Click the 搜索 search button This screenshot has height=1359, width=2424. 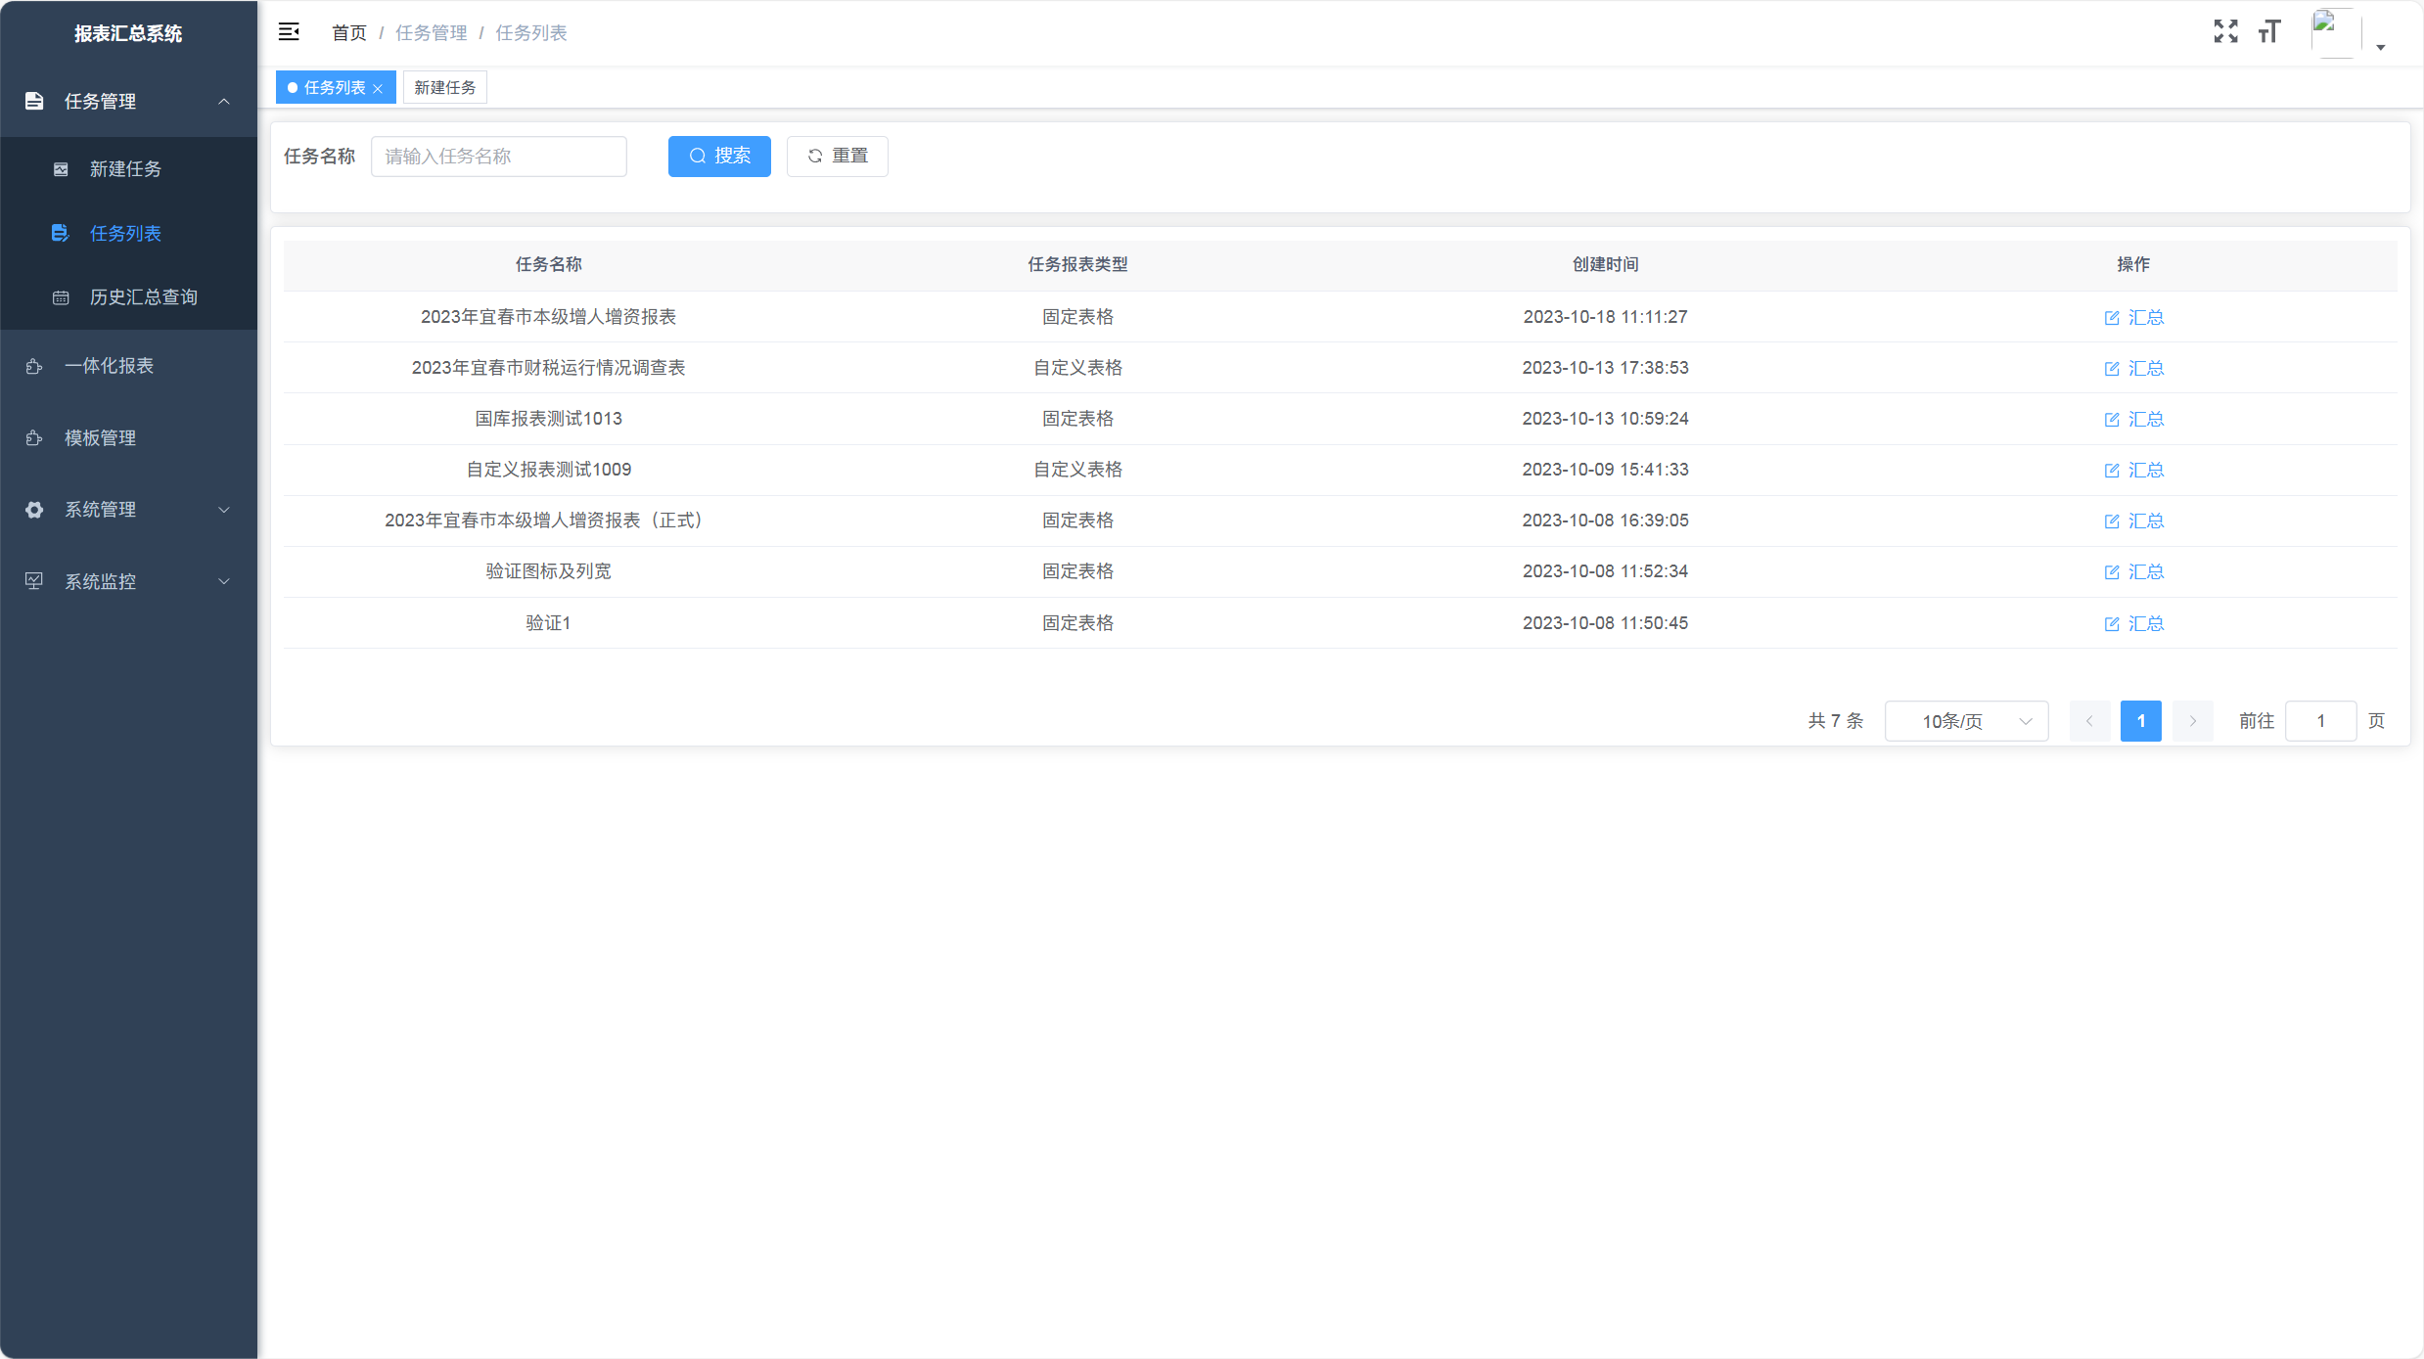coord(719,156)
